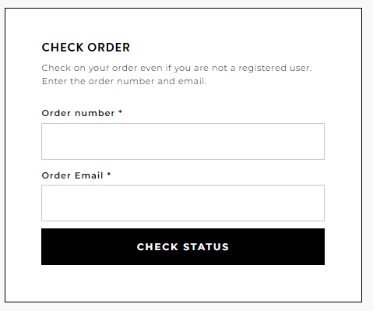Click the word "STATUS" on the black button
The image size is (373, 311).
[206, 247]
